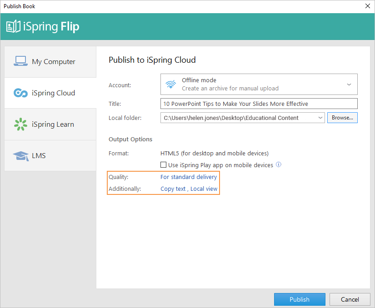Click the iSpring Flip book logo

coord(13,26)
